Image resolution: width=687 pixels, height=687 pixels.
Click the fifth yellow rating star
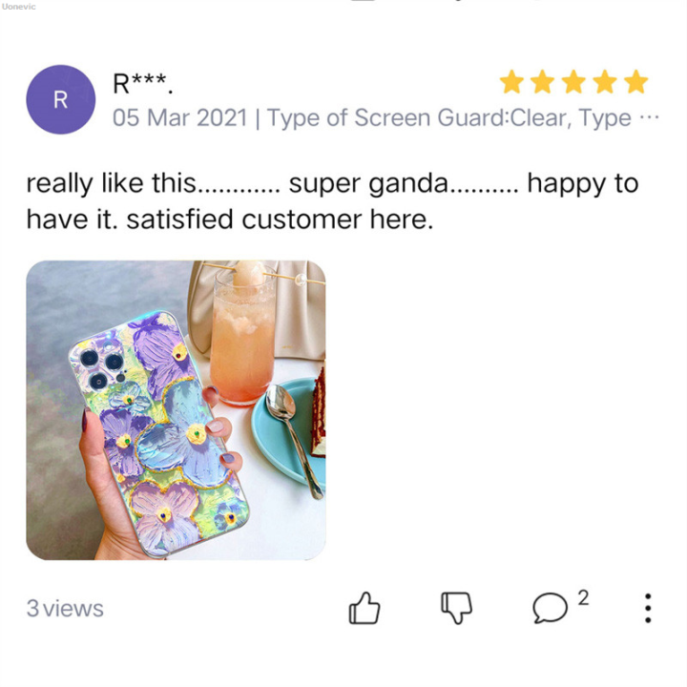tap(636, 82)
